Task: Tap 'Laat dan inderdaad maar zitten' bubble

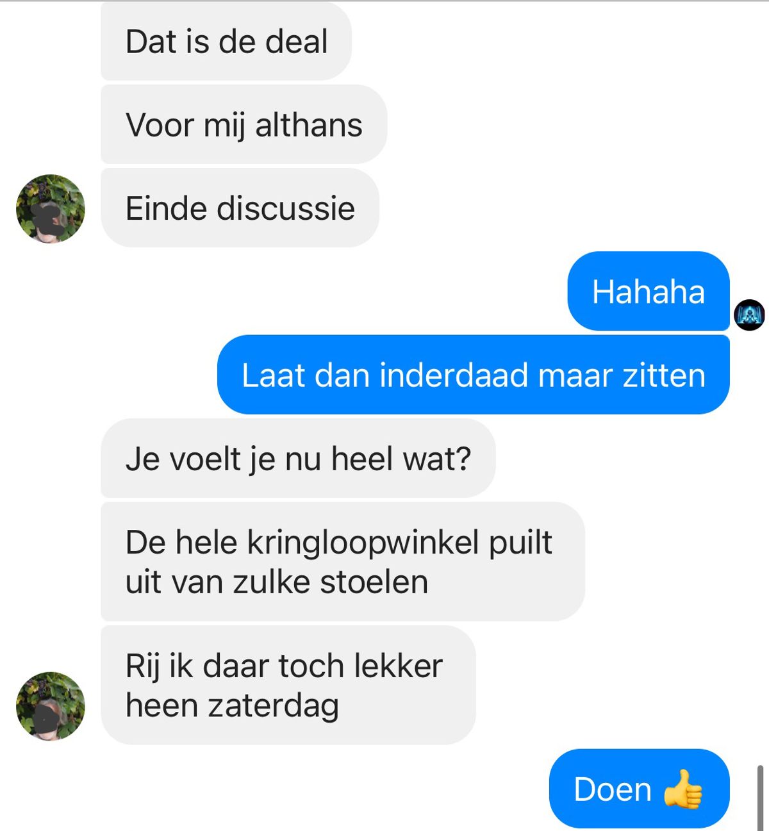Action: [474, 375]
